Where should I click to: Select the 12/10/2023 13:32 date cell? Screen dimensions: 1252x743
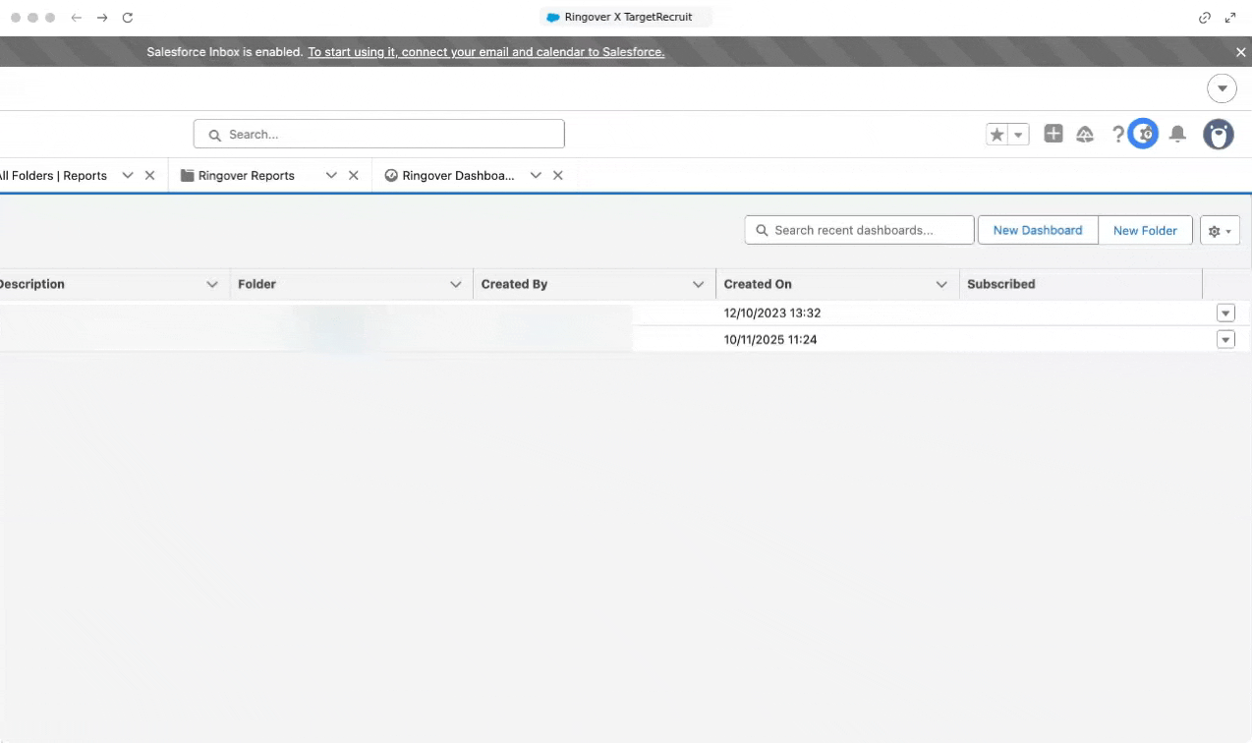pos(772,314)
